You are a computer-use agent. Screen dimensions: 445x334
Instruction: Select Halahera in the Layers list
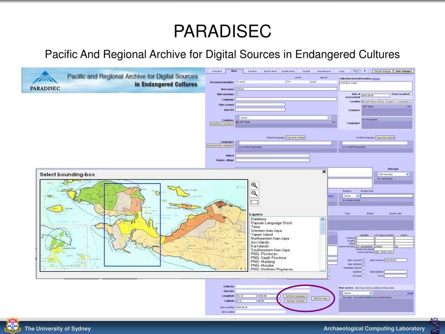[258, 219]
